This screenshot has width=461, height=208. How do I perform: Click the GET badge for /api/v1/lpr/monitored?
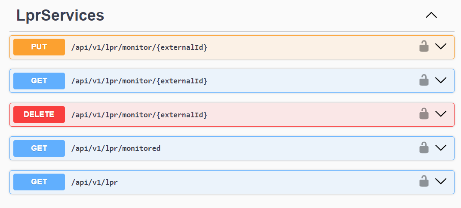(x=39, y=148)
